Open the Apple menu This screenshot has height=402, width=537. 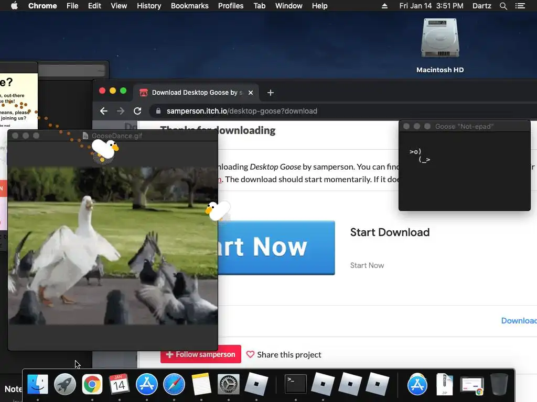[x=14, y=6]
